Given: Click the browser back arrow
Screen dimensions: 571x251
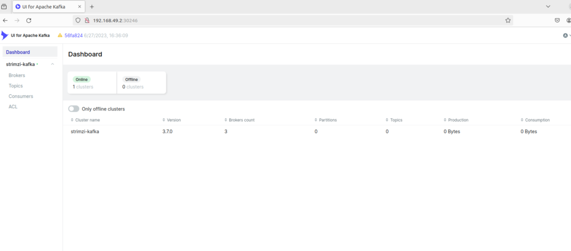Looking at the screenshot, I should point(6,20).
